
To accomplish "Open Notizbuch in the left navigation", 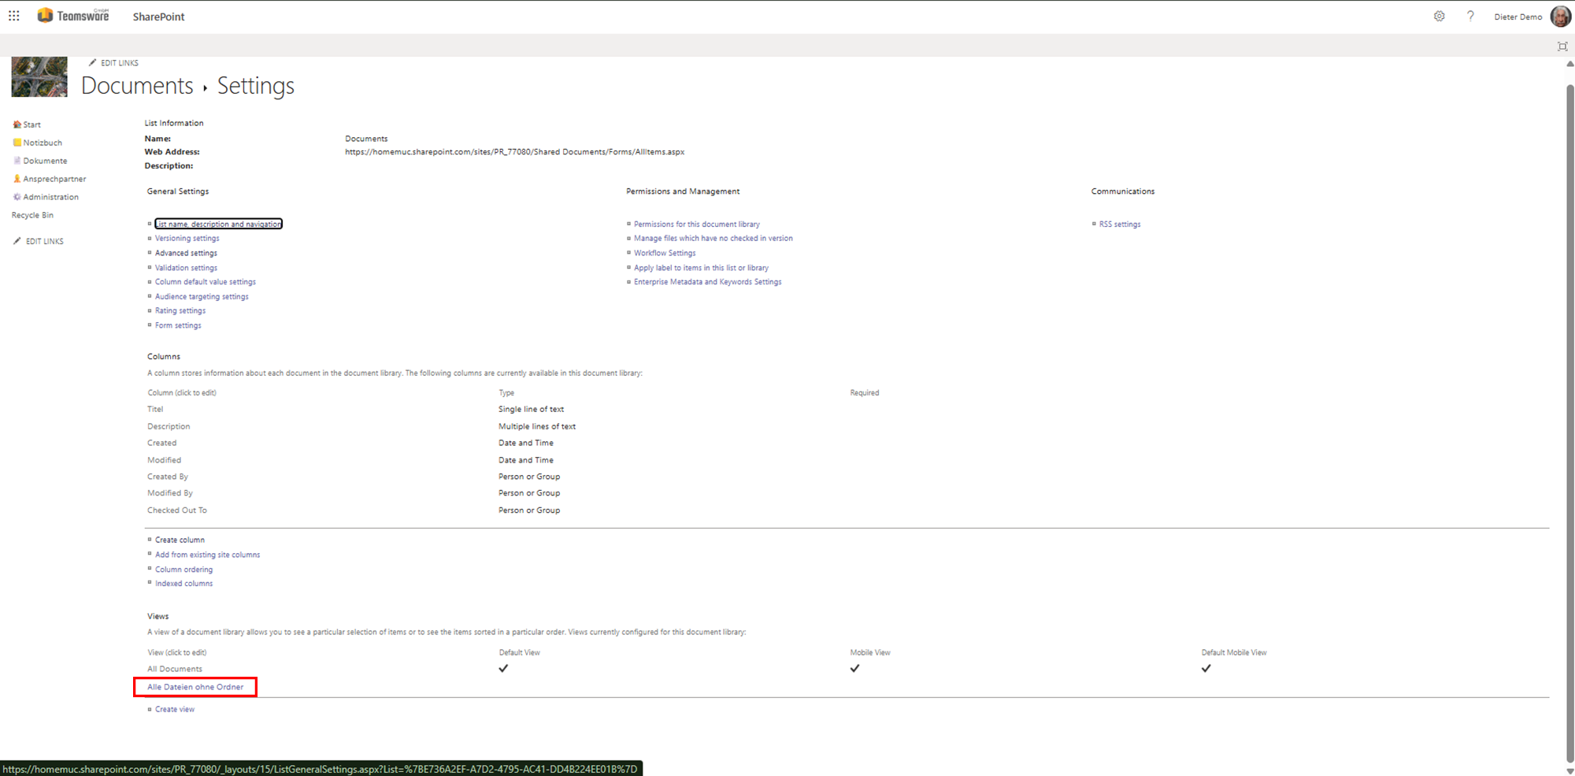I will pos(43,143).
